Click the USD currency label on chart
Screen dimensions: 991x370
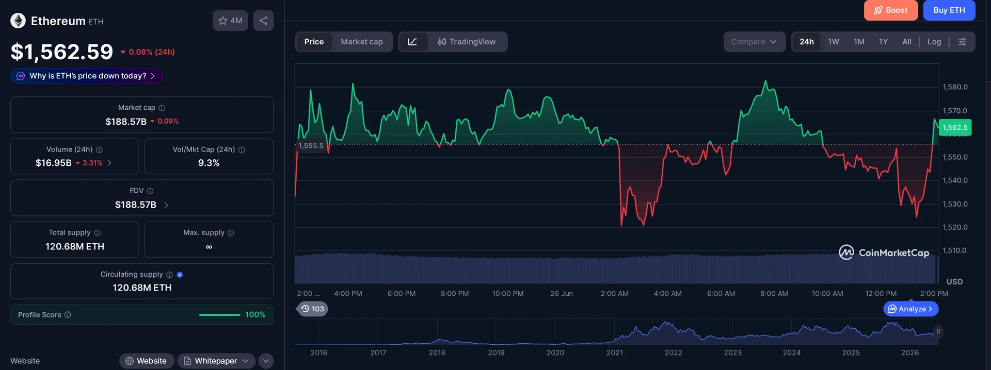954,281
